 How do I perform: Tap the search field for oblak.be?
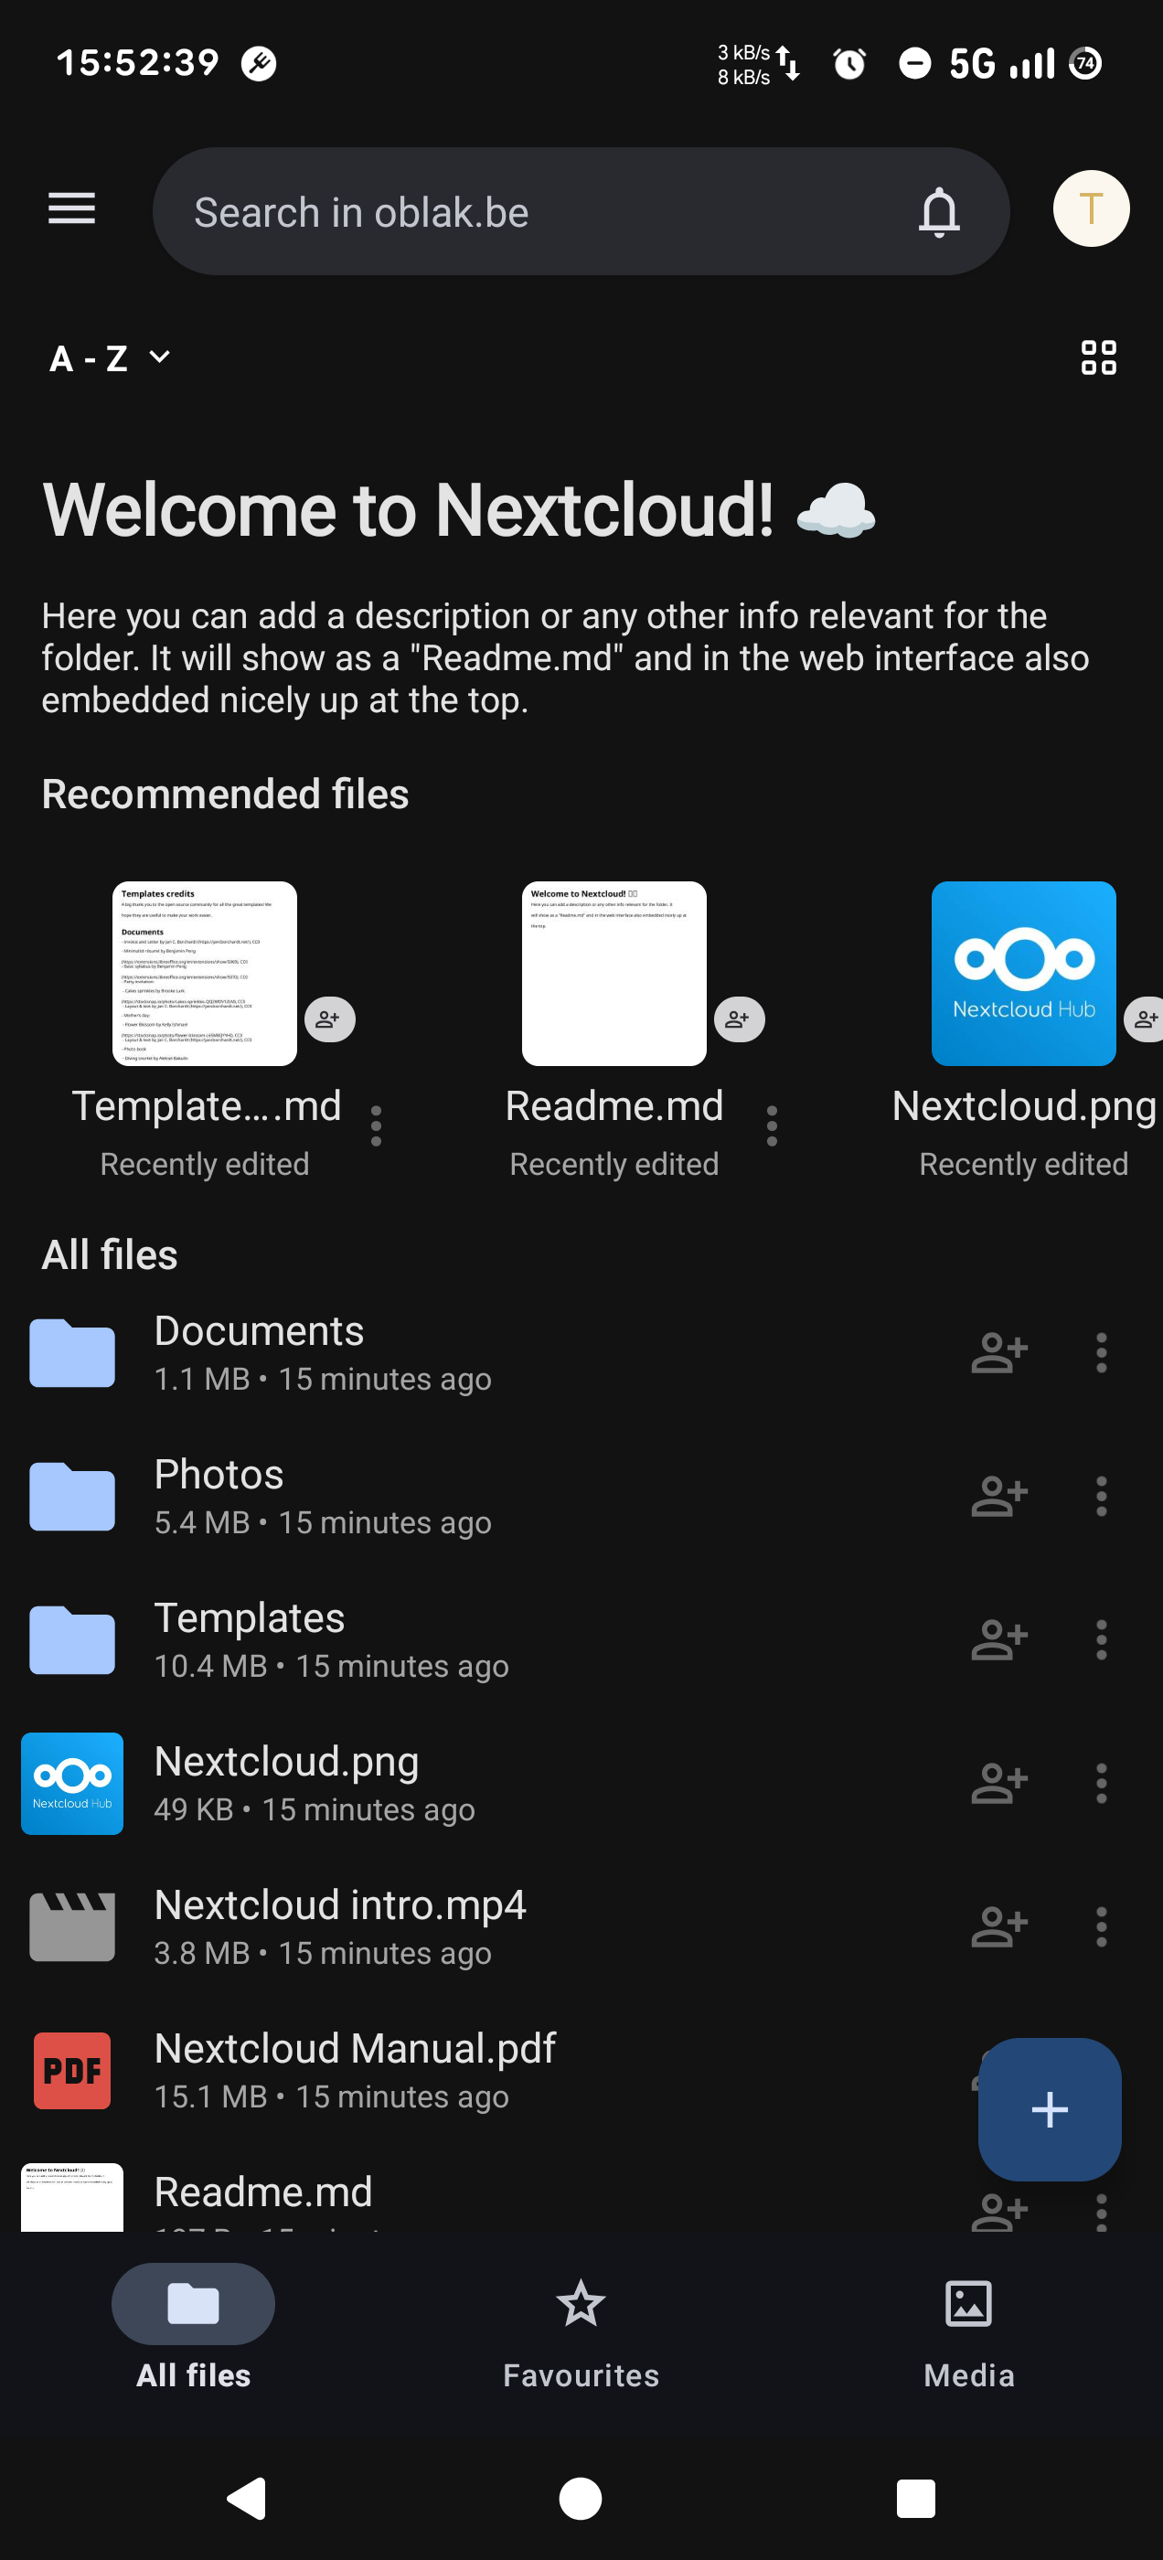(581, 212)
